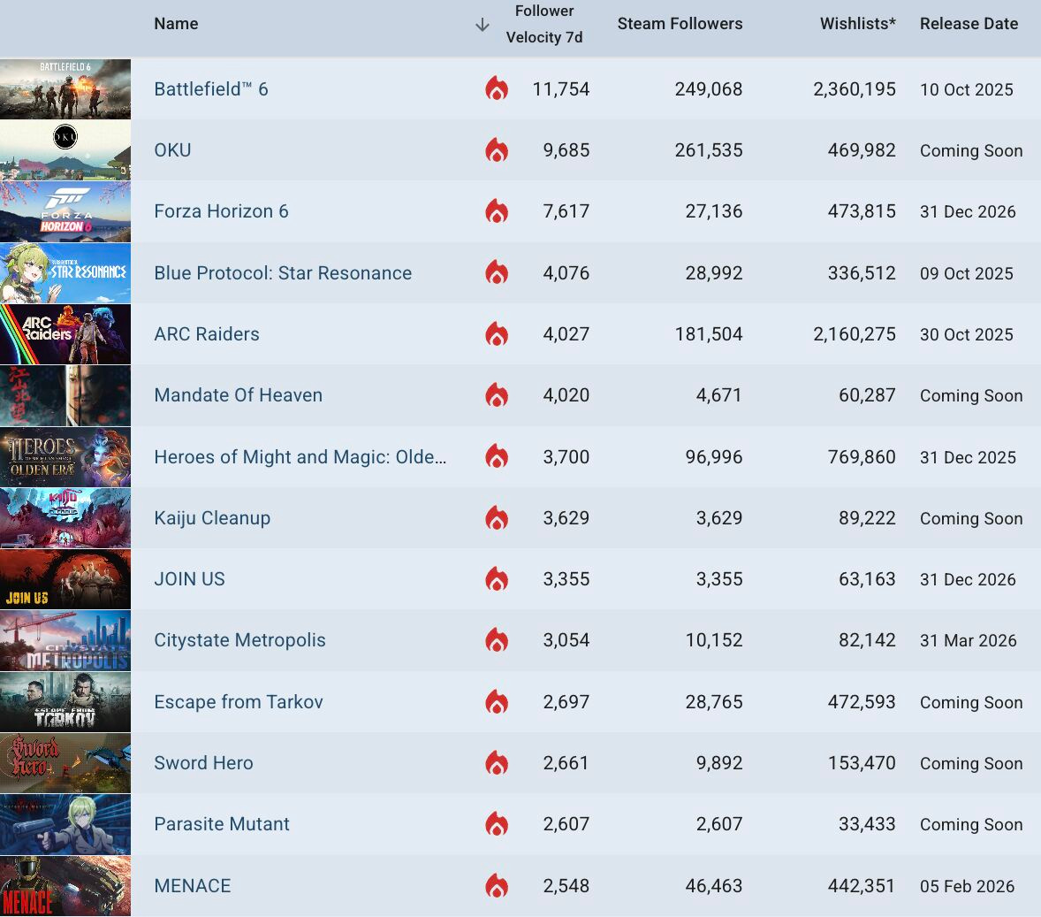This screenshot has width=1041, height=917.
Task: Click the flame icon in Parasite Mutant row
Action: [497, 824]
